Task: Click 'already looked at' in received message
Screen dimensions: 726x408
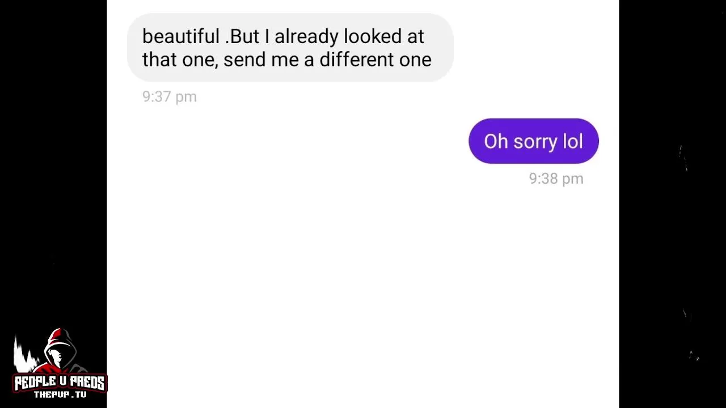Action: 349,37
